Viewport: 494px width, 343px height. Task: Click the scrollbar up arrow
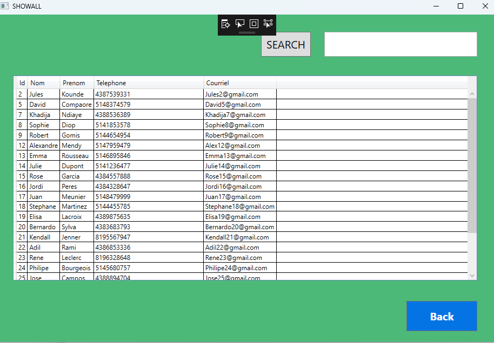[471, 93]
